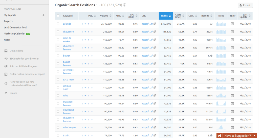Screen dimensions: 259x138
Task: Sort by Last Update column
Action: click(246, 16)
